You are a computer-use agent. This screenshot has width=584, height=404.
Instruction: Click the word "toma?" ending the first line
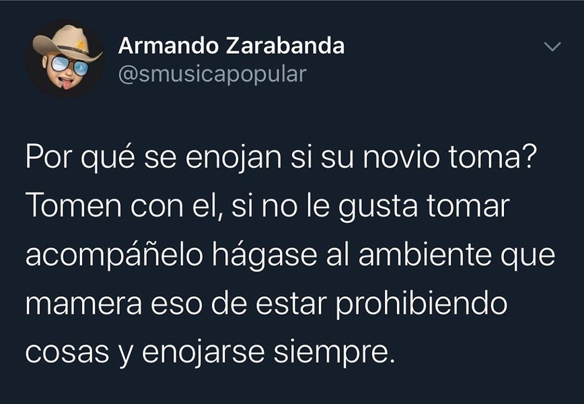point(492,156)
